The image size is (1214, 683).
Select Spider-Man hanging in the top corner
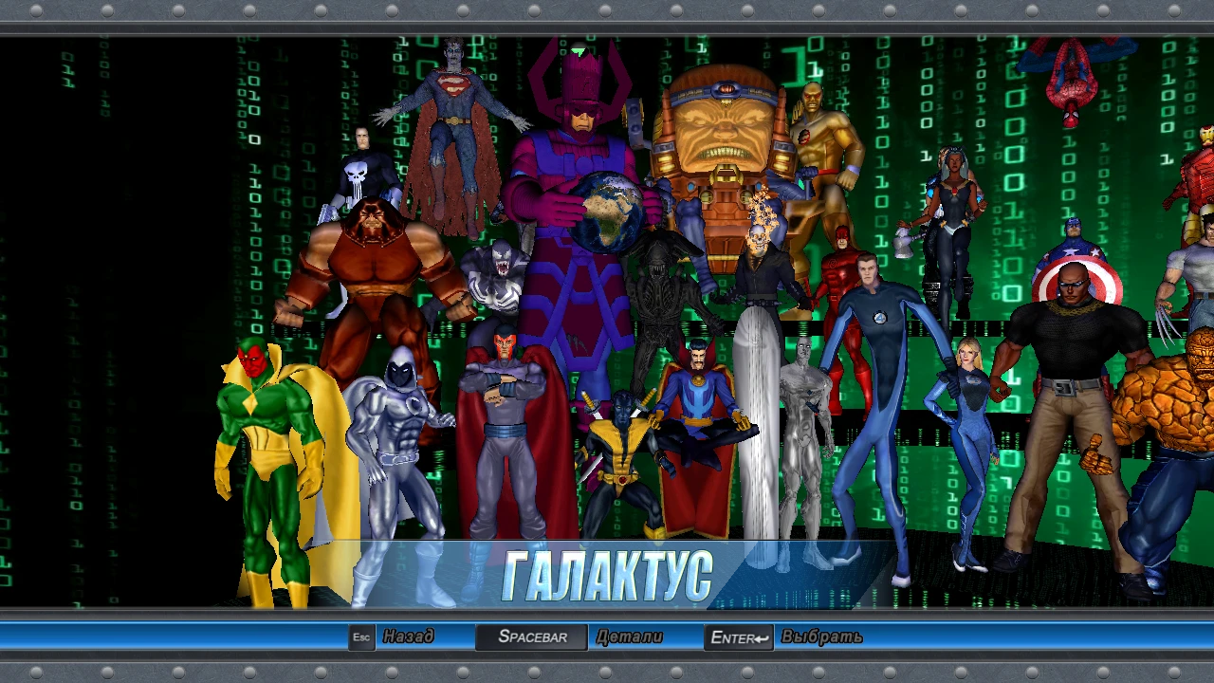click(1072, 76)
